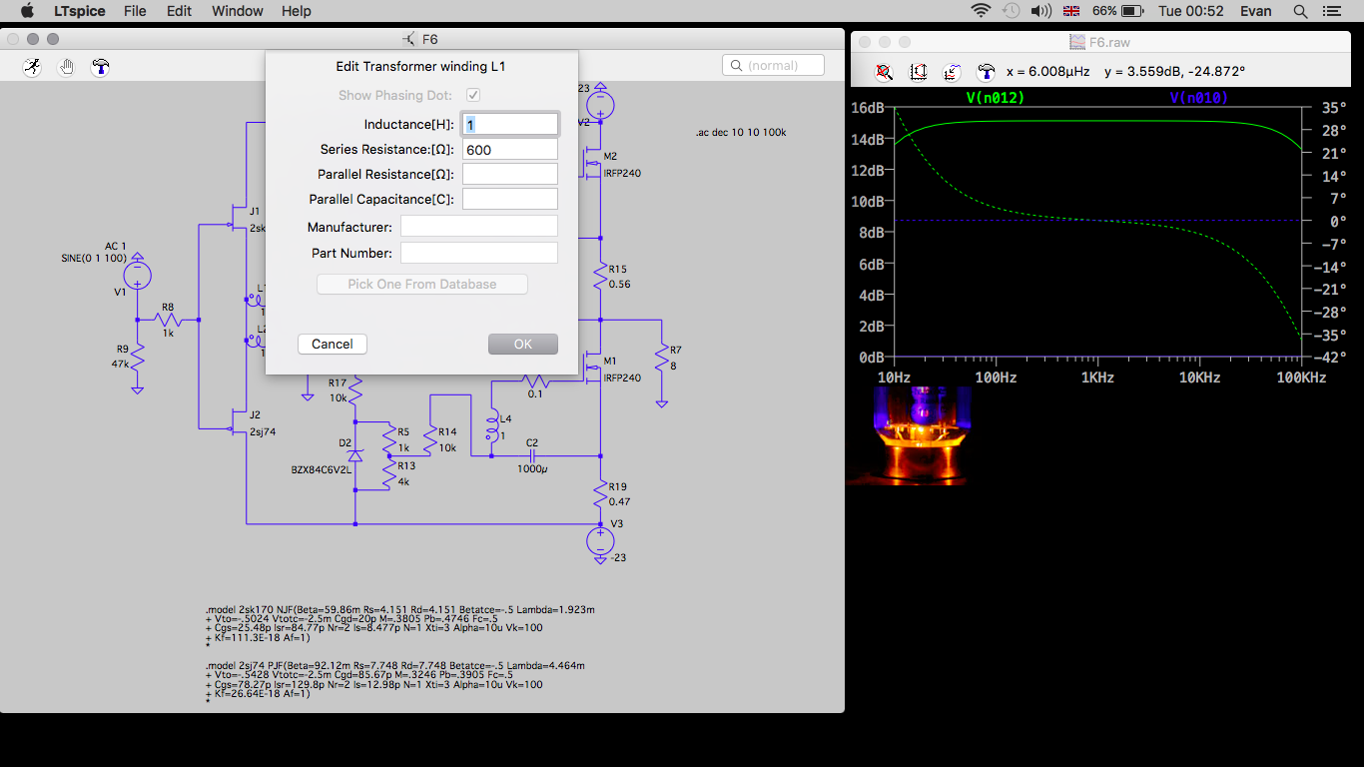Click Pick One From Database button
Screen dimensions: 1364x767
pyautogui.click(x=422, y=284)
